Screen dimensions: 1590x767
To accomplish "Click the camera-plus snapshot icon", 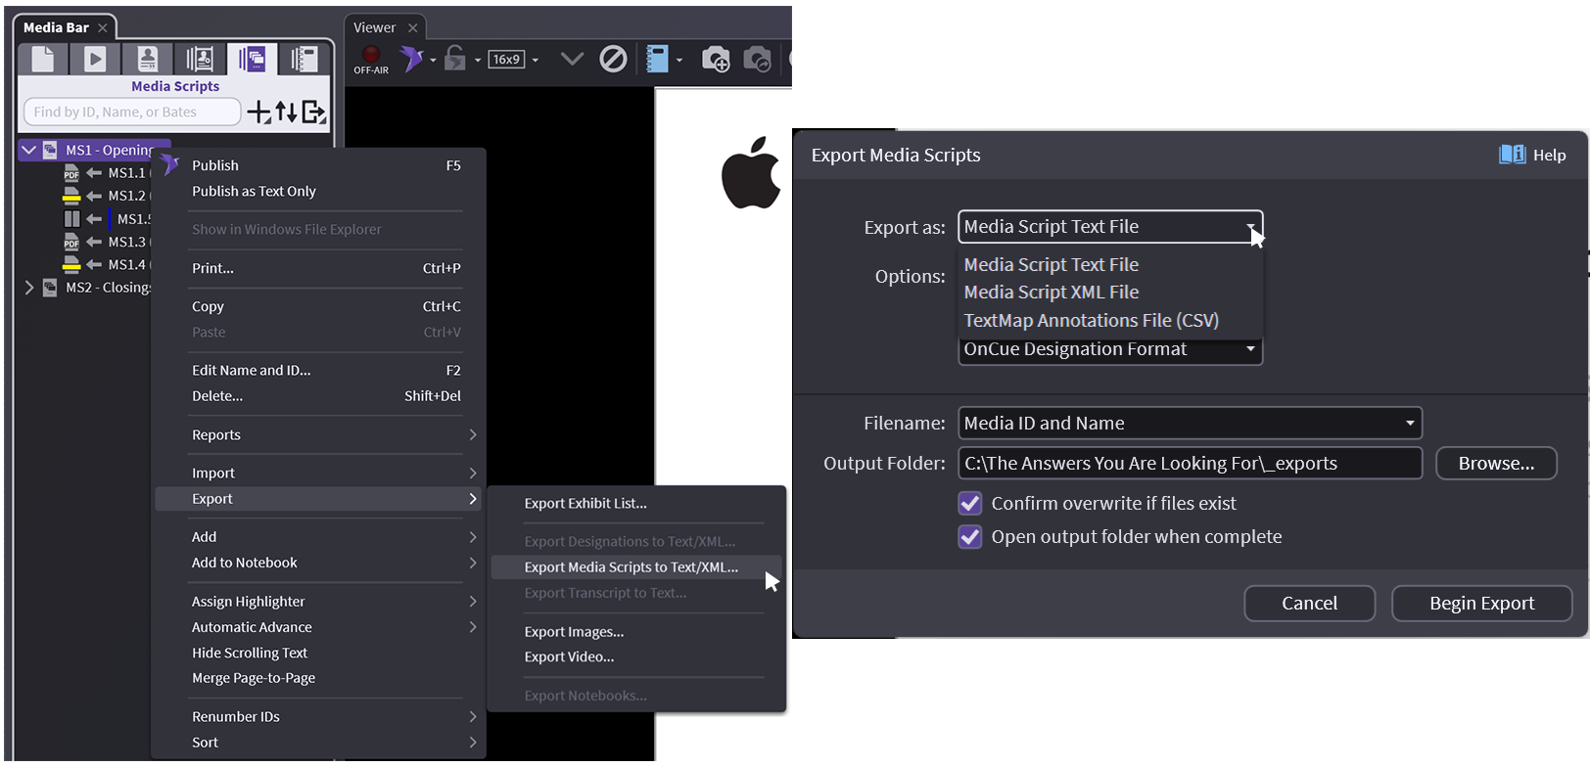I will click(716, 60).
